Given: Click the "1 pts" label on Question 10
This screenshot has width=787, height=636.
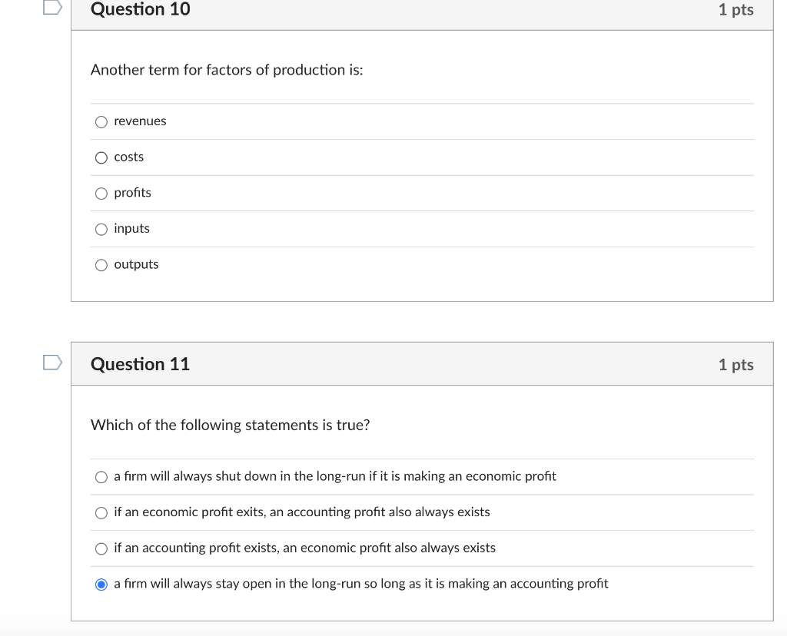Looking at the screenshot, I should click(736, 10).
